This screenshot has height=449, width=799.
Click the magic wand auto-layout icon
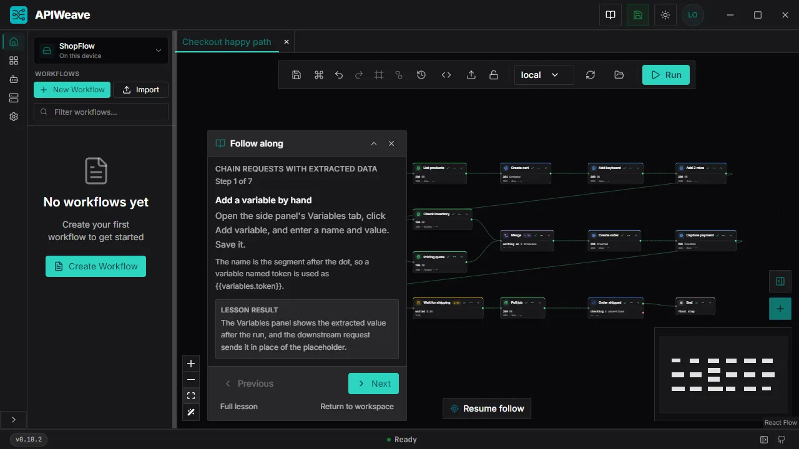[191, 412]
